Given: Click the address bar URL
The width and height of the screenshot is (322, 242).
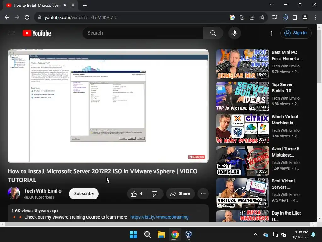Looking at the screenshot, I should click(x=81, y=17).
